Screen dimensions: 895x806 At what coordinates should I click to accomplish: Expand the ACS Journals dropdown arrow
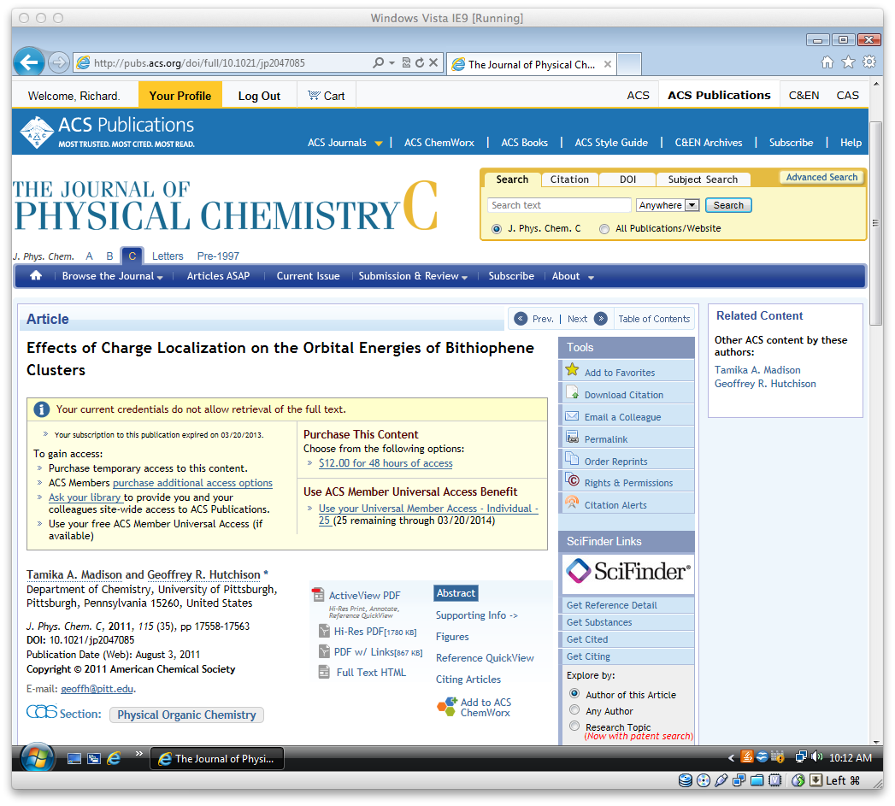pos(379,144)
